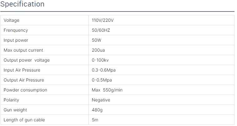
Task: Click the Output power voltage label
Action: pos(27,60)
